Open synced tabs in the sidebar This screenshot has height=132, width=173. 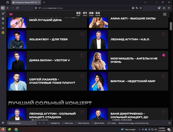pos(3,18)
